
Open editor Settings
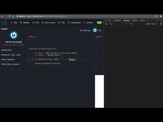pyautogui.click(x=85, y=30)
